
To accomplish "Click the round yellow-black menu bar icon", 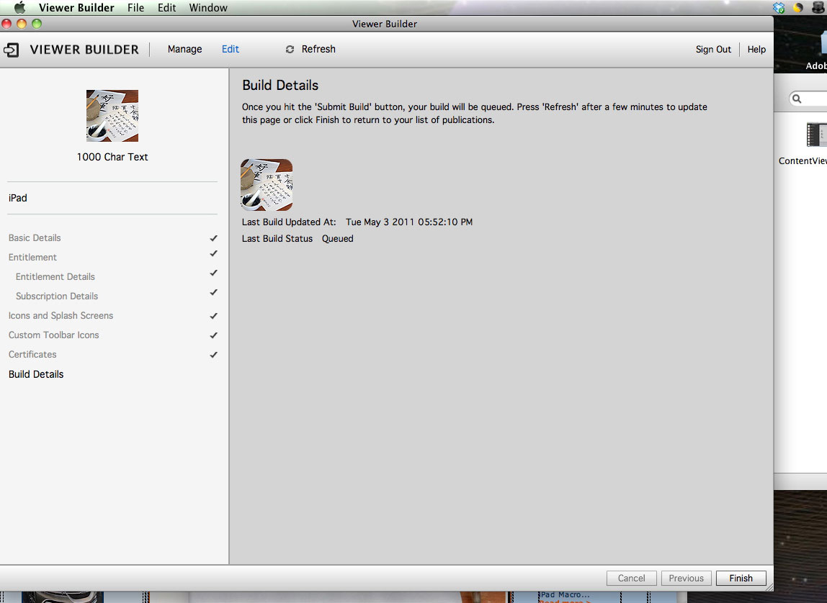I will tap(798, 7).
